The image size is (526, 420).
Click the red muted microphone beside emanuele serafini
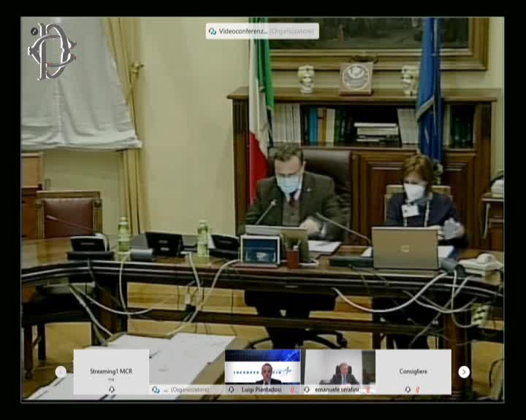[x=368, y=390]
